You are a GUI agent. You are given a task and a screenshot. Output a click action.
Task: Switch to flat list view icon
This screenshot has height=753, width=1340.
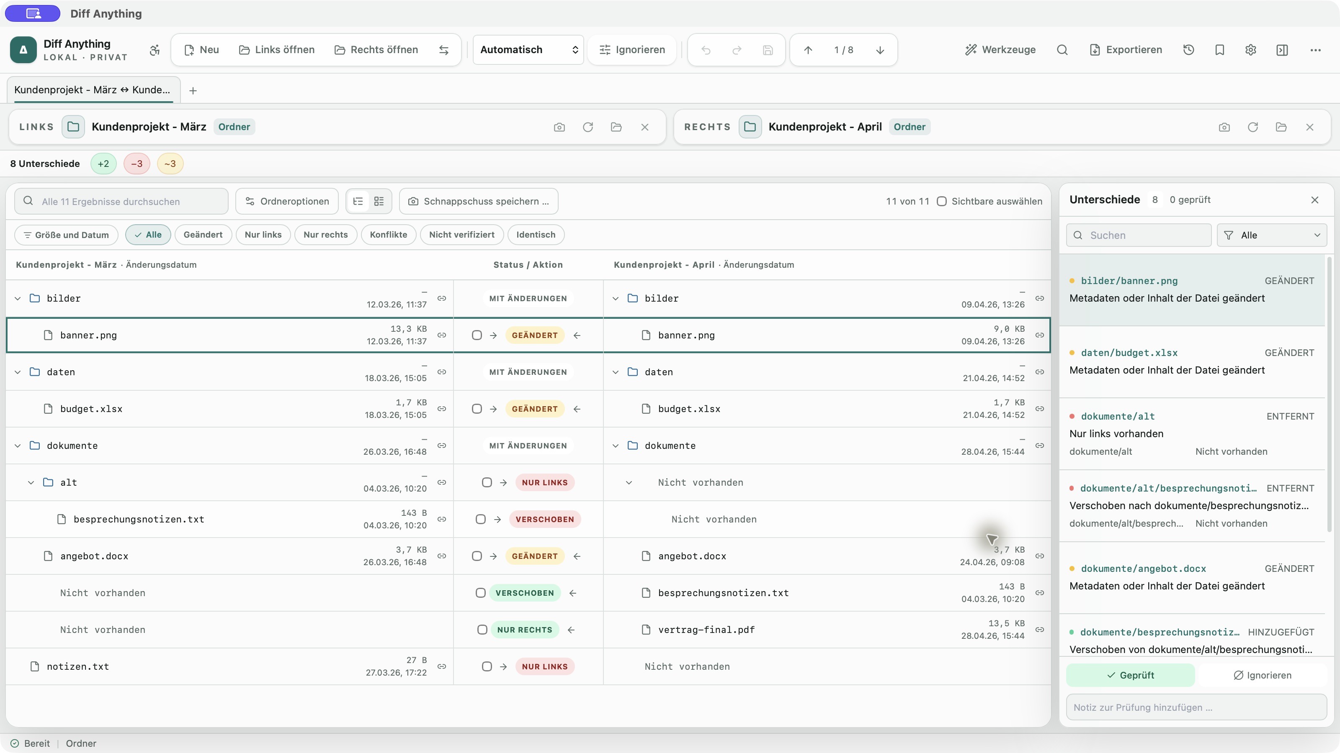click(379, 201)
